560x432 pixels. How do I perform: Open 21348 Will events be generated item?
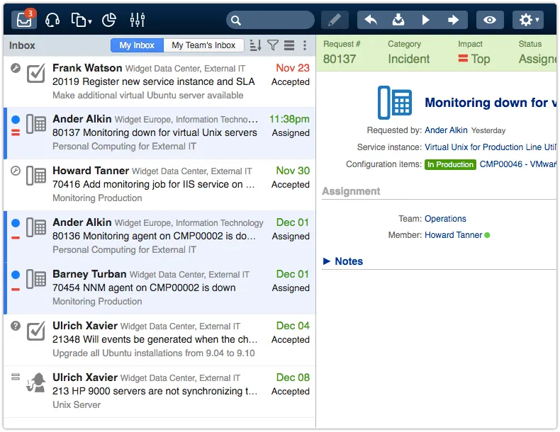159,340
